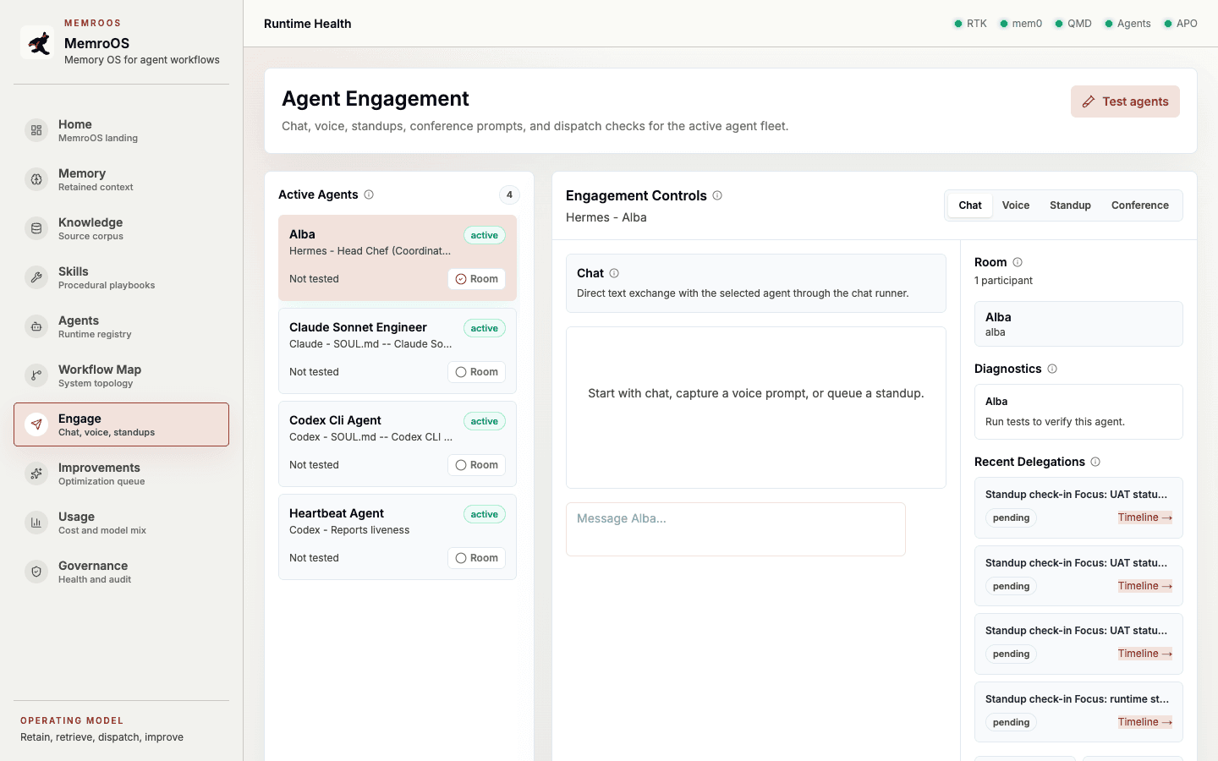1218x761 pixels.
Task: Click the '1 participant' text
Action: (1003, 281)
